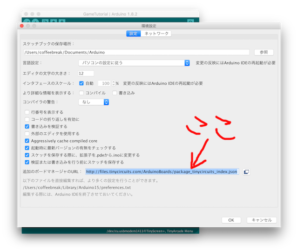Close the 環境設定 preferences dialog
This screenshot has height=252, width=298.
[22, 26]
